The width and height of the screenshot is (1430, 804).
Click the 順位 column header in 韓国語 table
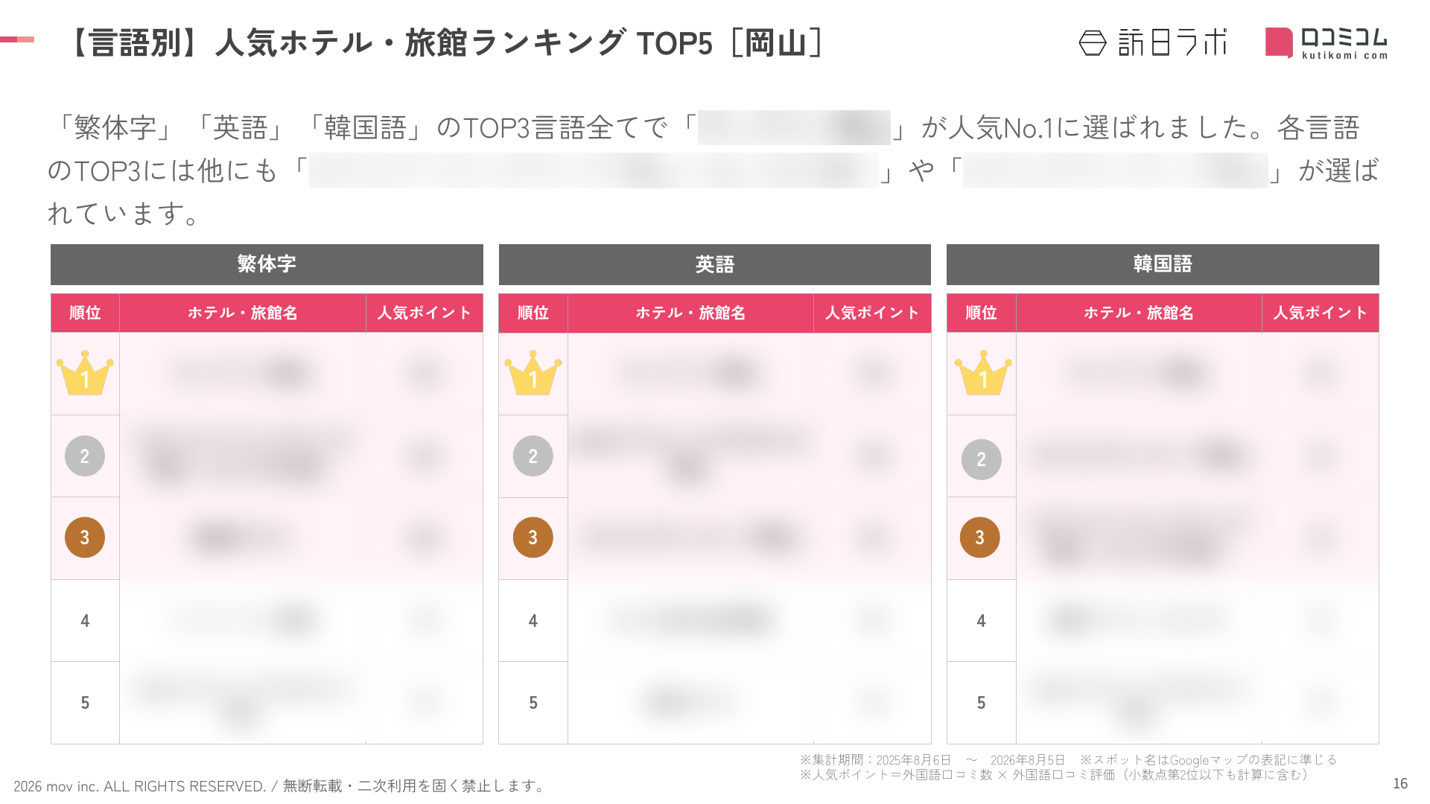tap(981, 313)
